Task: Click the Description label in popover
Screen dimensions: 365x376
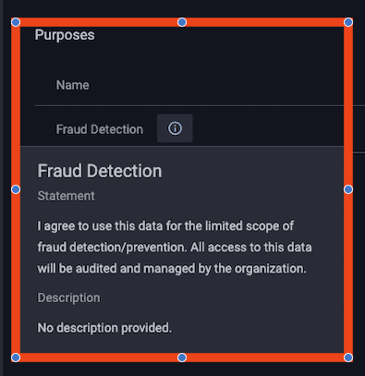Action: [68, 297]
